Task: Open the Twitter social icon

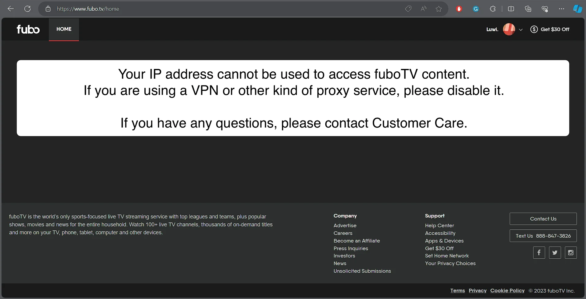Action: [555, 253]
